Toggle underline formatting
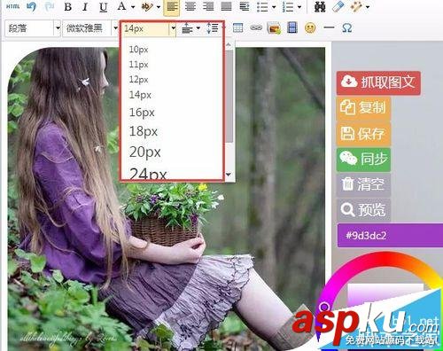This screenshot has height=351, width=443. click(x=103, y=7)
